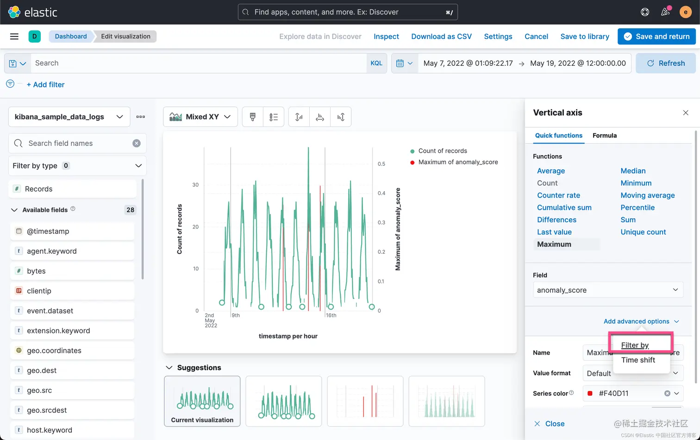This screenshot has width=700, height=440.
Task: Open the anomaly_score field dropdown
Action: click(608, 290)
